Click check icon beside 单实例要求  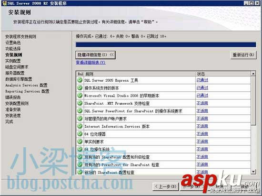pyautogui.click(x=80, y=142)
